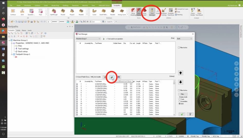Run Check Tool Reach analysis

(199, 12)
